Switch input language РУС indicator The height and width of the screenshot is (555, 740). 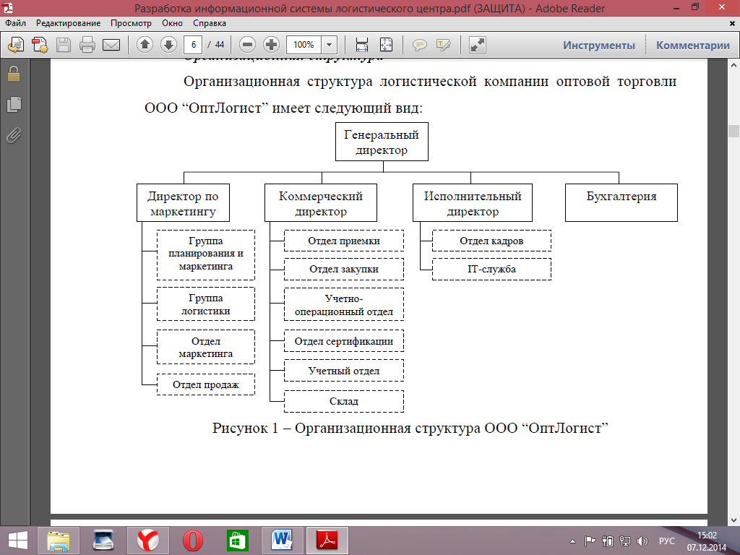[667, 541]
